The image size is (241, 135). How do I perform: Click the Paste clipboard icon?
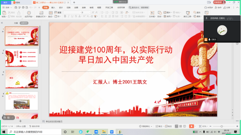click(x=4, y=13)
